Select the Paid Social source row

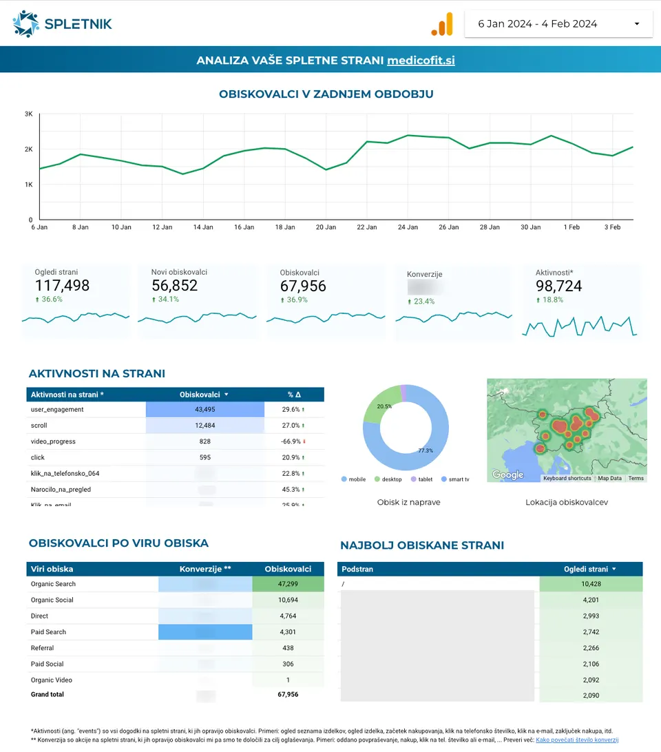tap(175, 665)
